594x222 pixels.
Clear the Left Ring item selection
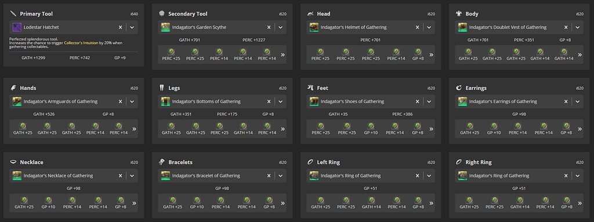click(417, 176)
